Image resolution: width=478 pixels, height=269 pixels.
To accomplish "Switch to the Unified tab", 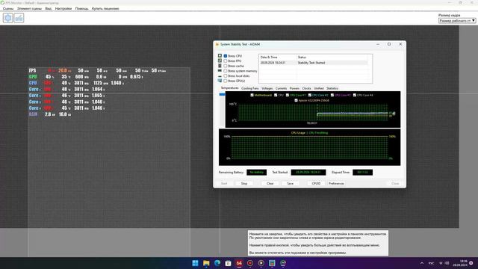I will click(x=319, y=88).
